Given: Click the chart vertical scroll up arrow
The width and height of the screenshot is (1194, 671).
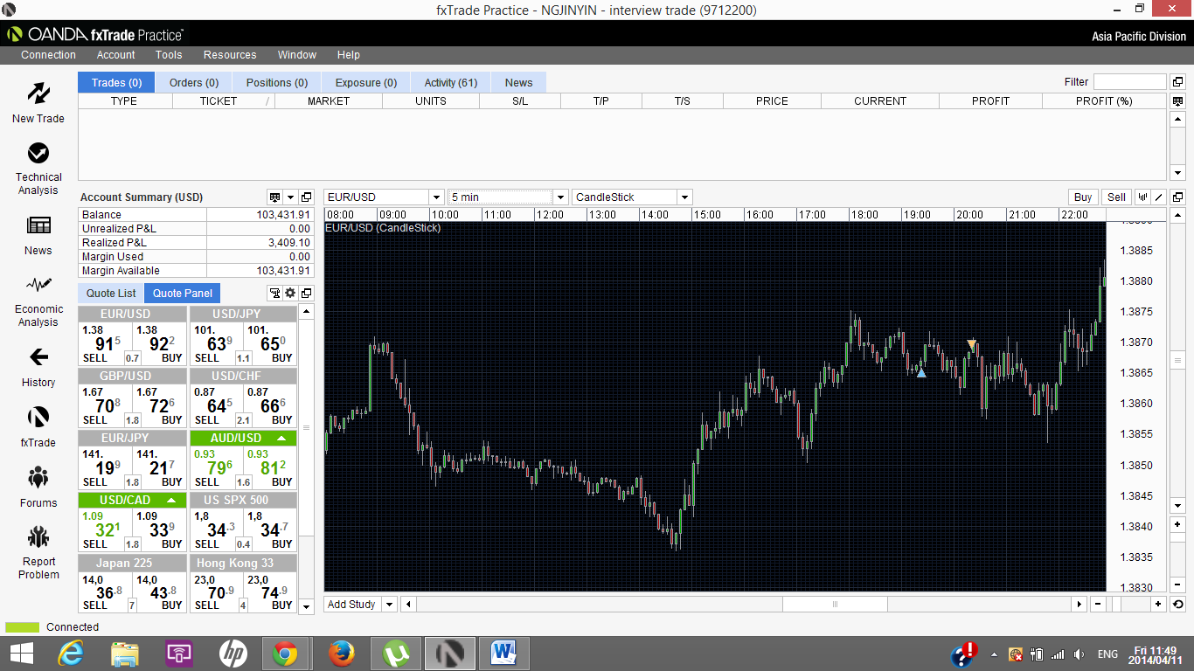Looking at the screenshot, I should tap(1178, 216).
